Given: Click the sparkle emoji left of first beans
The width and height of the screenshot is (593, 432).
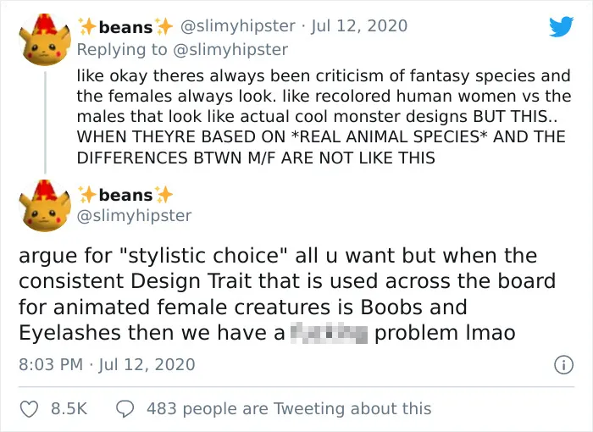Looking at the screenshot, I should point(87,26).
